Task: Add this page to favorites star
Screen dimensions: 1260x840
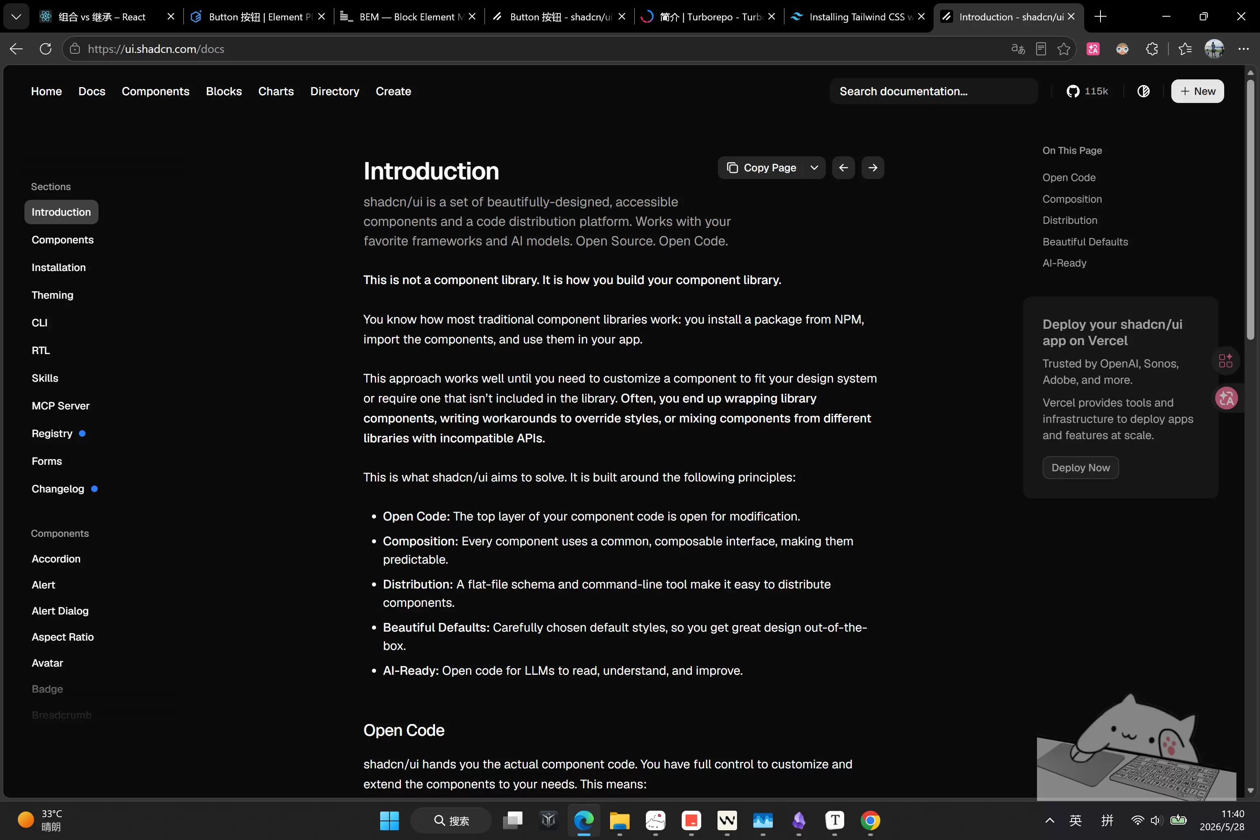Action: [x=1064, y=49]
